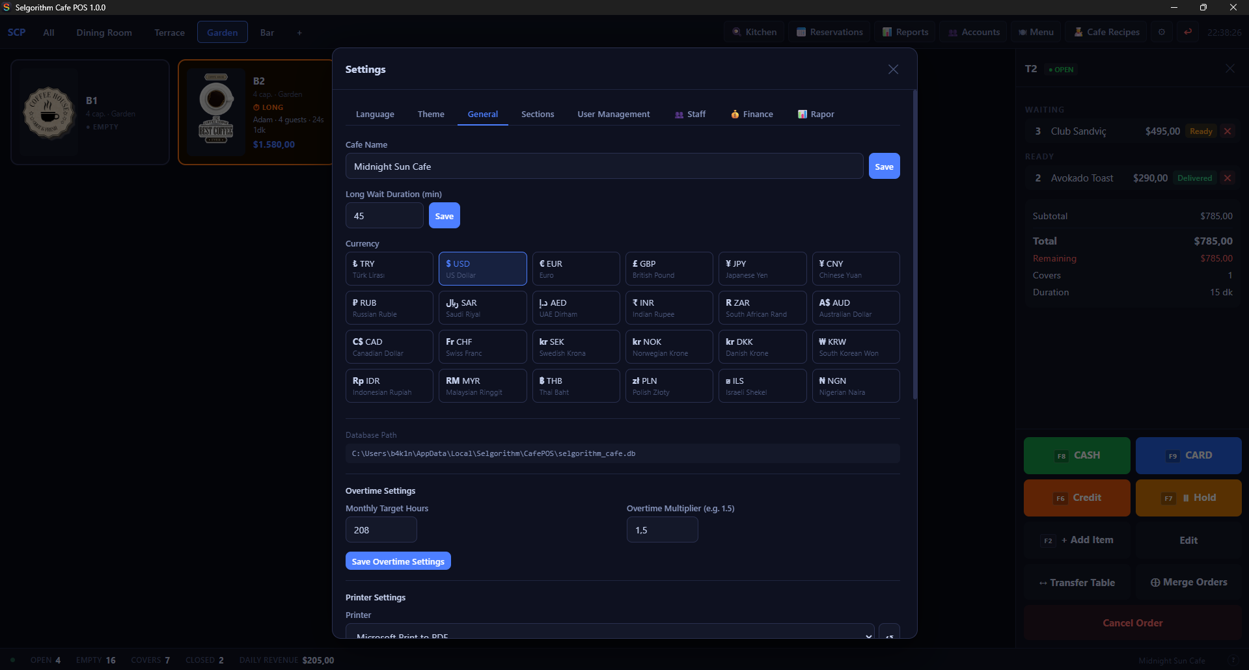The width and height of the screenshot is (1249, 670).
Task: Open the Finance settings tab
Action: coord(752,114)
